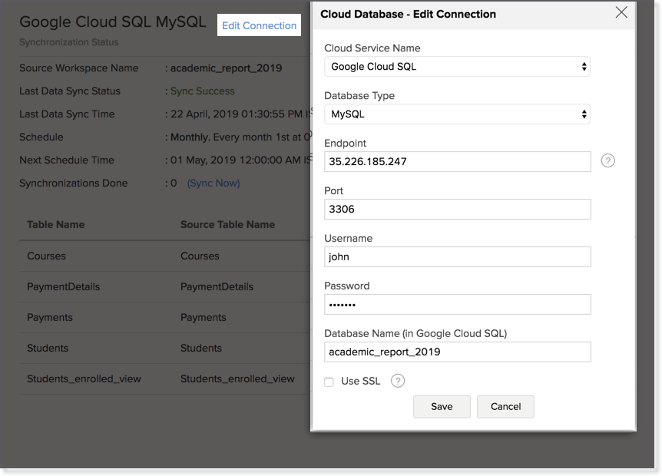
Task: Click the Save button
Action: point(442,407)
